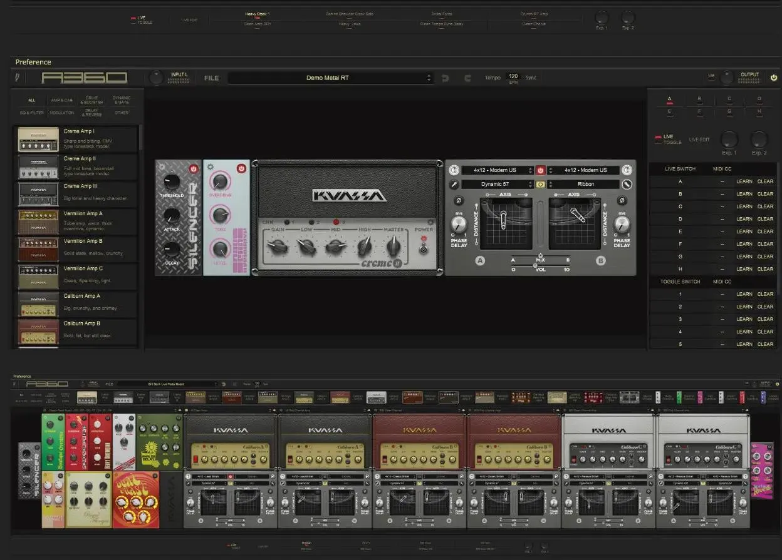Open the Ribbon microphone dropdown
The height and width of the screenshot is (560, 782).
pyautogui.click(x=584, y=184)
